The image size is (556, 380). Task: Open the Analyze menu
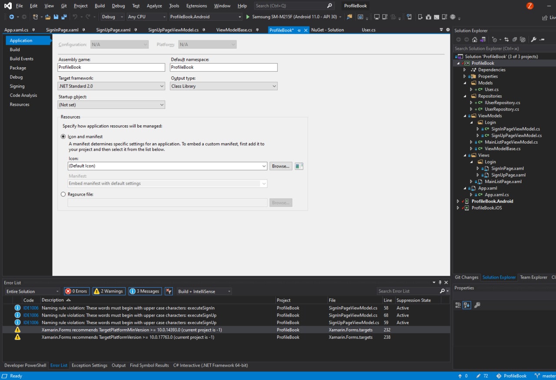pos(154,6)
